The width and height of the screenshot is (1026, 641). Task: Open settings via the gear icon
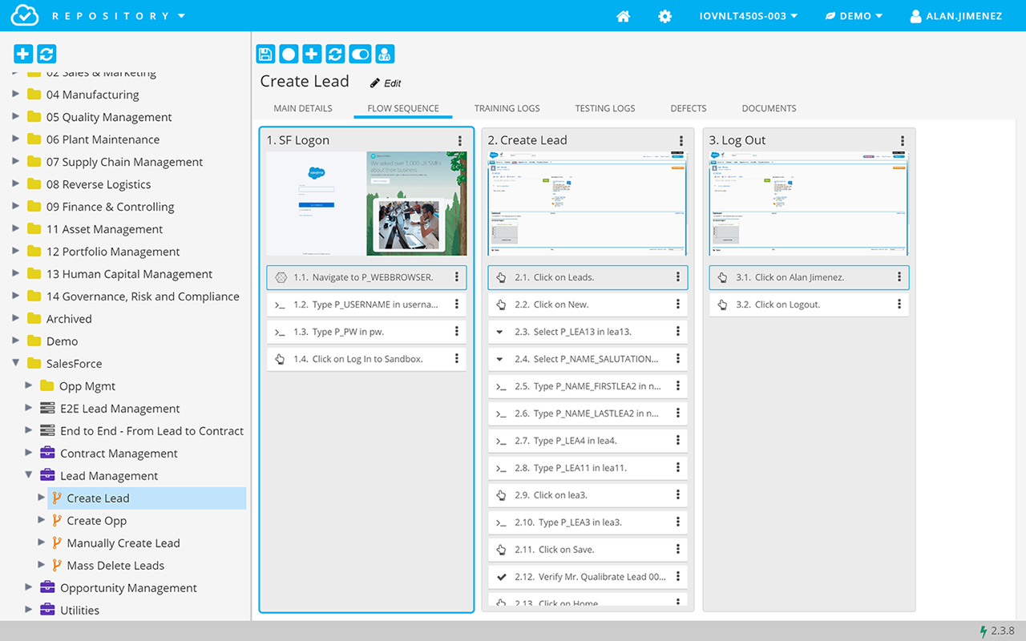664,16
